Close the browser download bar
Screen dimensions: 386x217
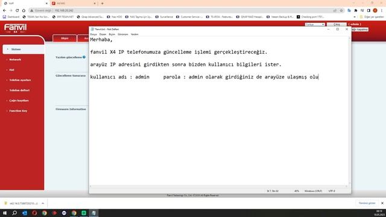pos(382,203)
